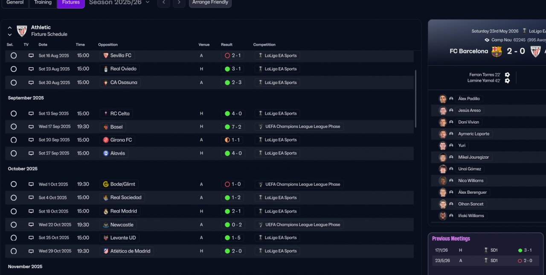Click the Previous Meetings heading
546x275 pixels.
click(x=451, y=239)
